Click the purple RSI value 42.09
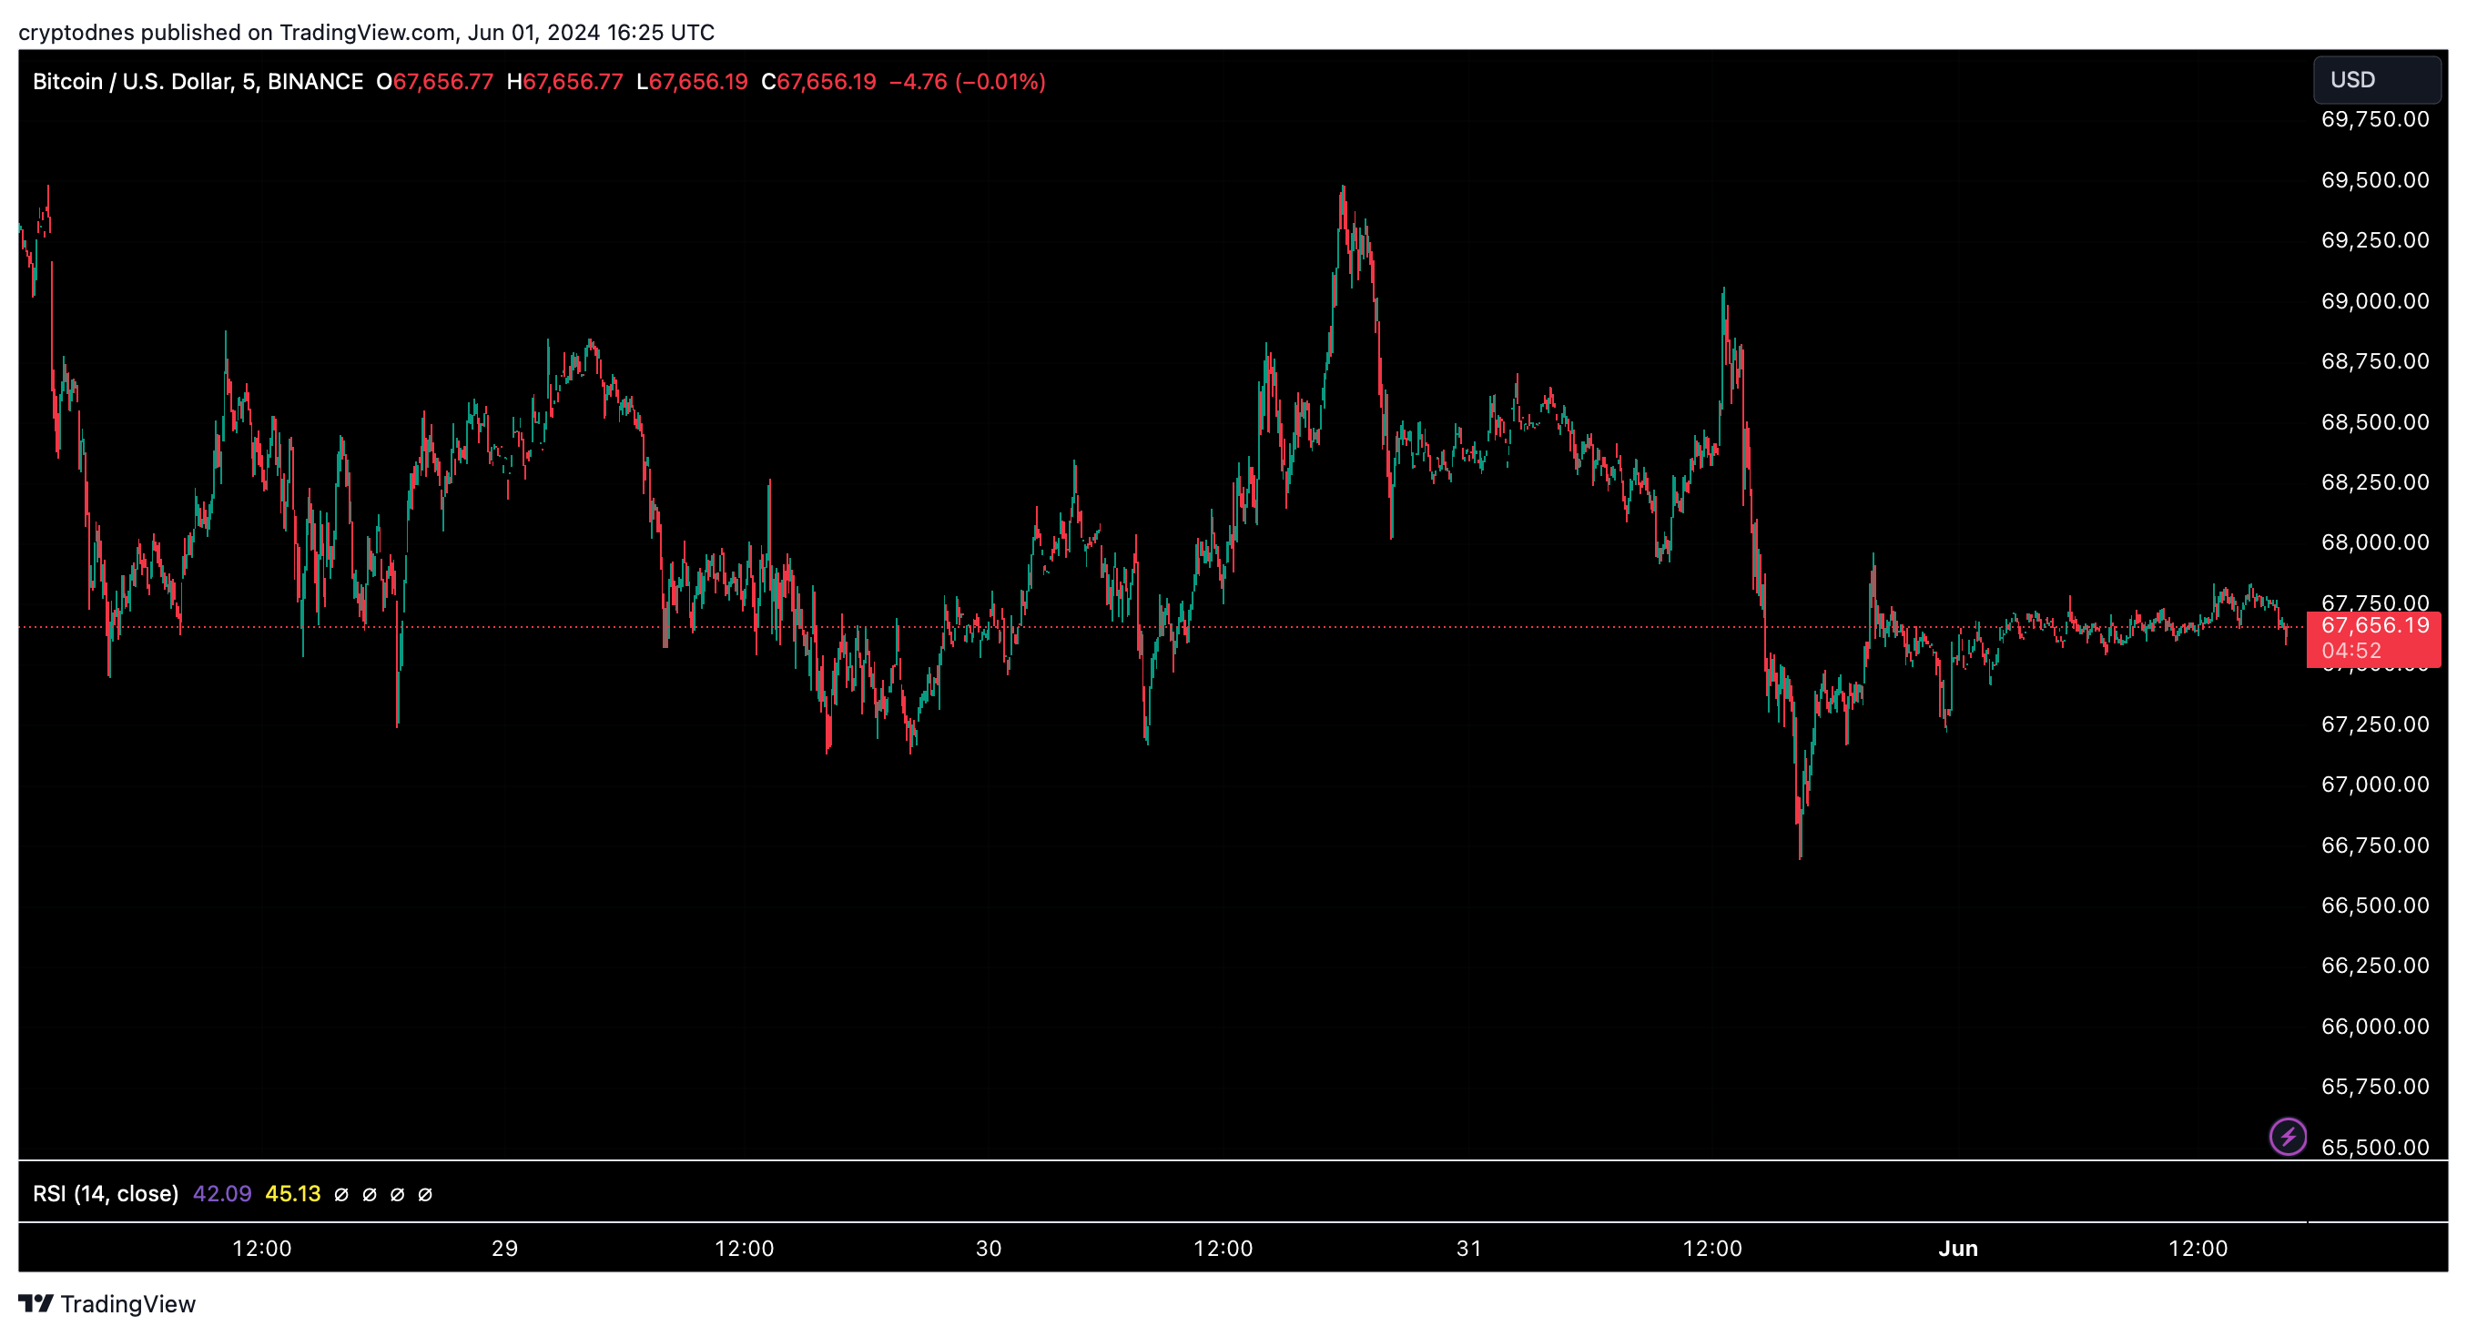Screen dimensions: 2467x1336 (x=222, y=1193)
